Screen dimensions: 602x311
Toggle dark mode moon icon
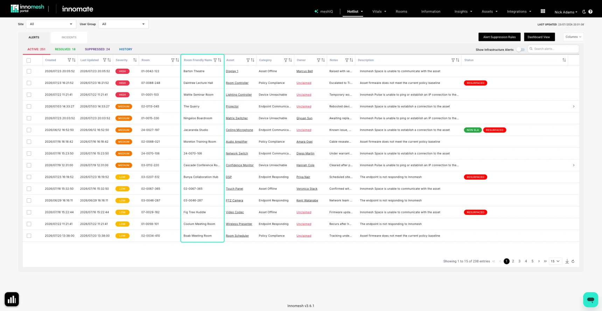(x=584, y=12)
